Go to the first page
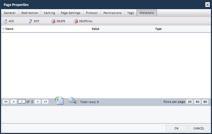 pyautogui.click(x=6, y=102)
